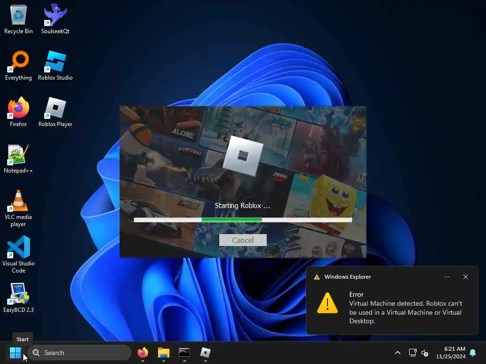This screenshot has width=486, height=364.
Task: Expand the hidden system tray icons chevron
Action: click(398, 353)
